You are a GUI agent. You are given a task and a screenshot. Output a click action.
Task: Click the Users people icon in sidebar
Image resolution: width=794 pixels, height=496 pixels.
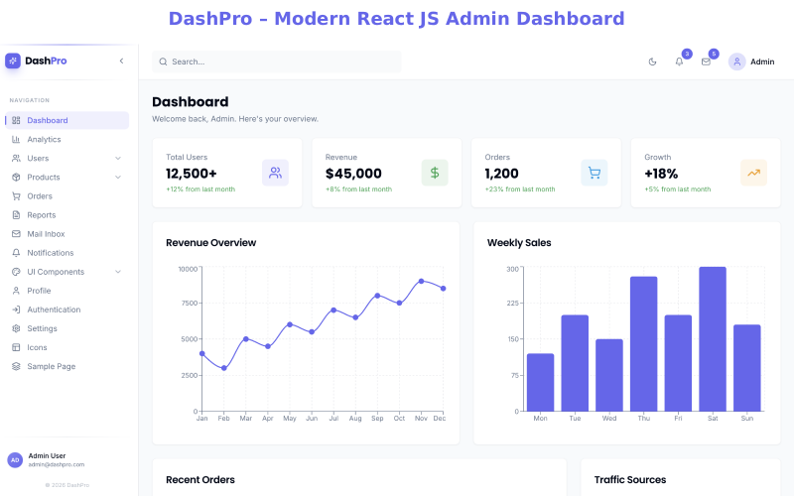[16, 159]
